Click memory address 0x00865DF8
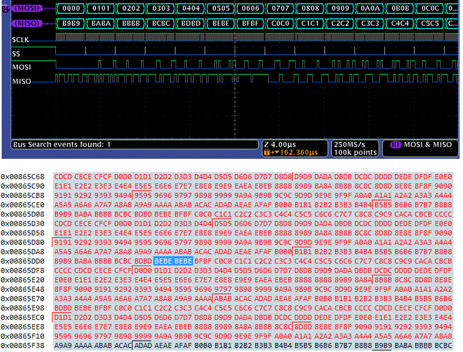 [x=22, y=270]
